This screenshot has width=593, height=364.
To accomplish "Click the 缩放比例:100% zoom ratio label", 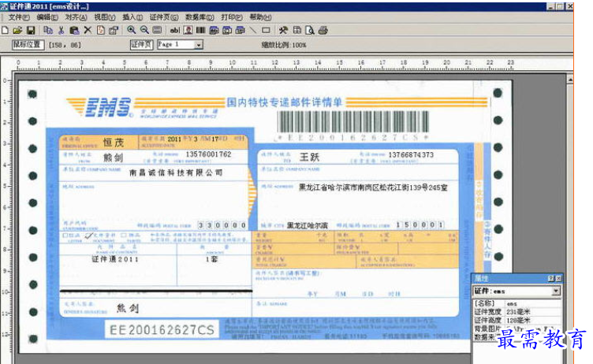I will pos(284,45).
